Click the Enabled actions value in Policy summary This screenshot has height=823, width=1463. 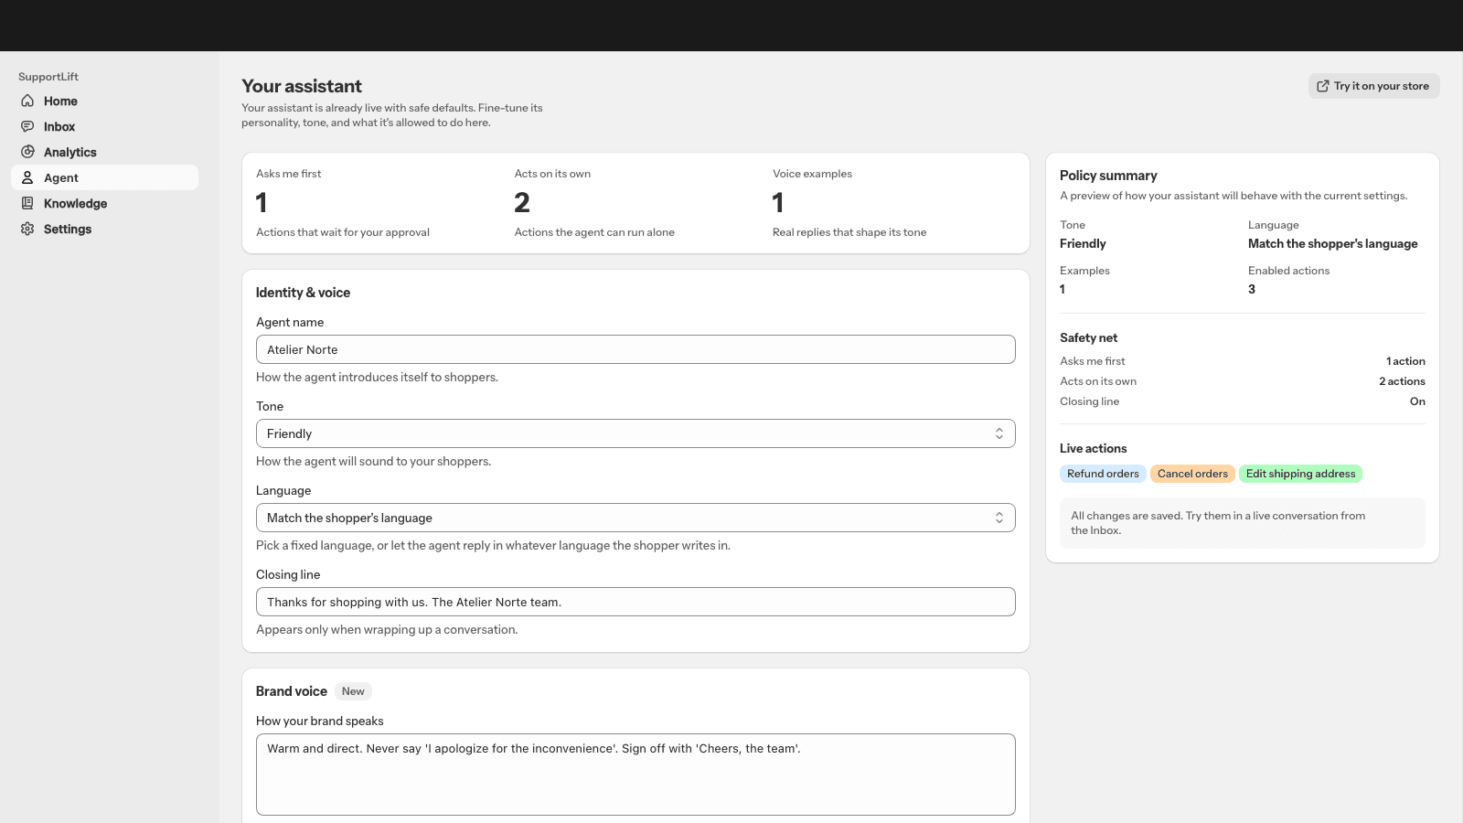pos(1252,289)
